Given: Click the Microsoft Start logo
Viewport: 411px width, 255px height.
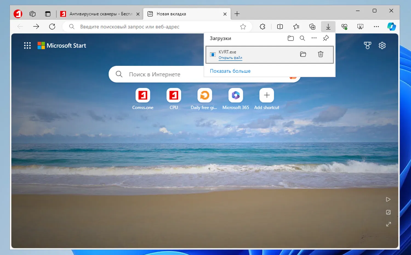Looking at the screenshot, I should 62,45.
